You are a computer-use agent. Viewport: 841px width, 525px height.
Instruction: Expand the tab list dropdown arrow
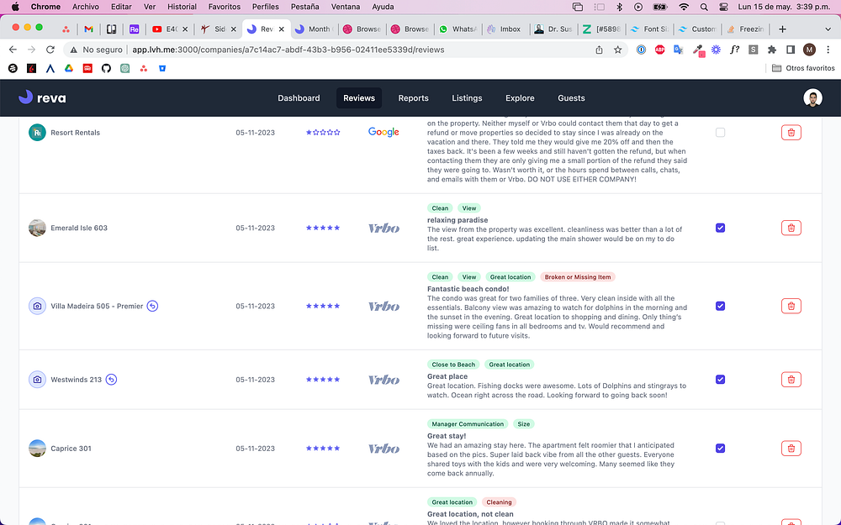828,29
